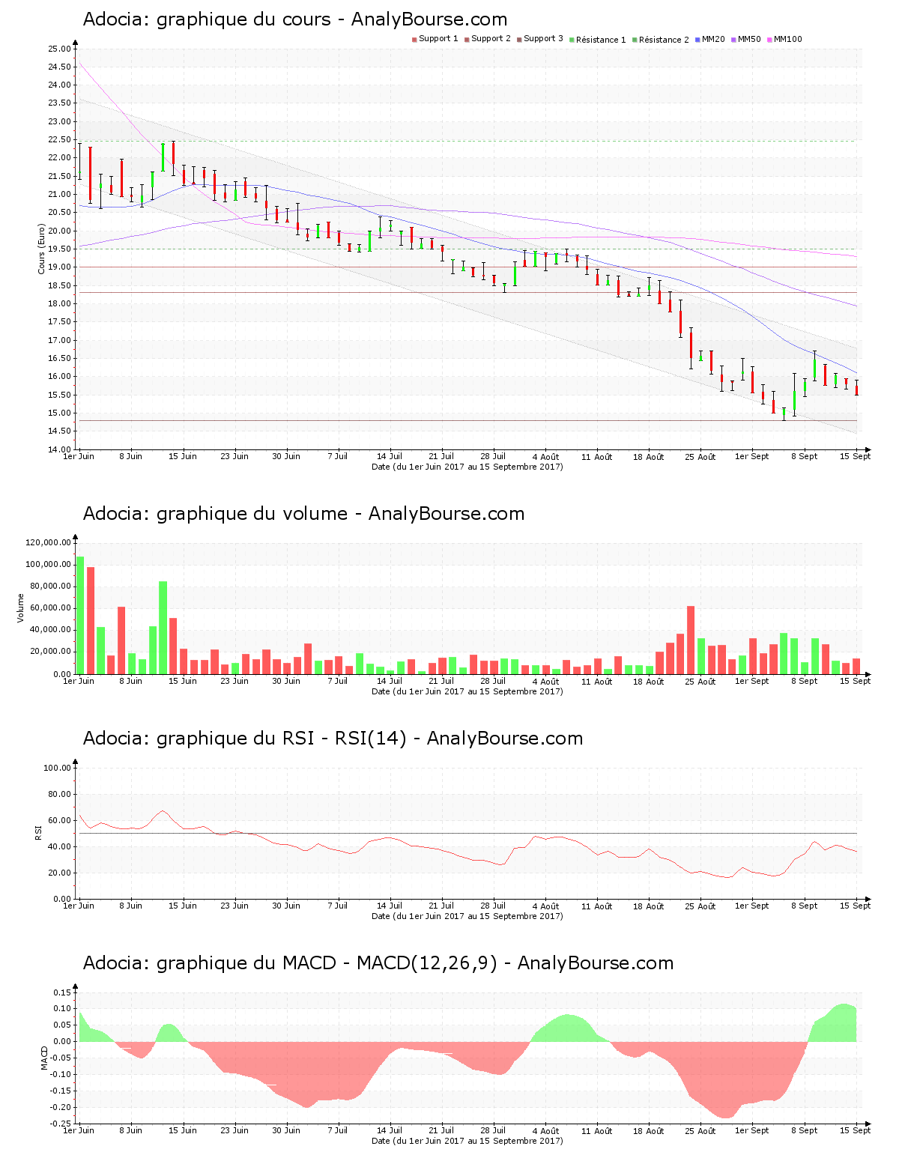Click the Support 1 red legend marker

tap(414, 39)
